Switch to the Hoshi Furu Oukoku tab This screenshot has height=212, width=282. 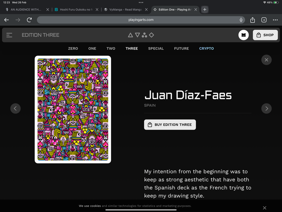coord(76,10)
